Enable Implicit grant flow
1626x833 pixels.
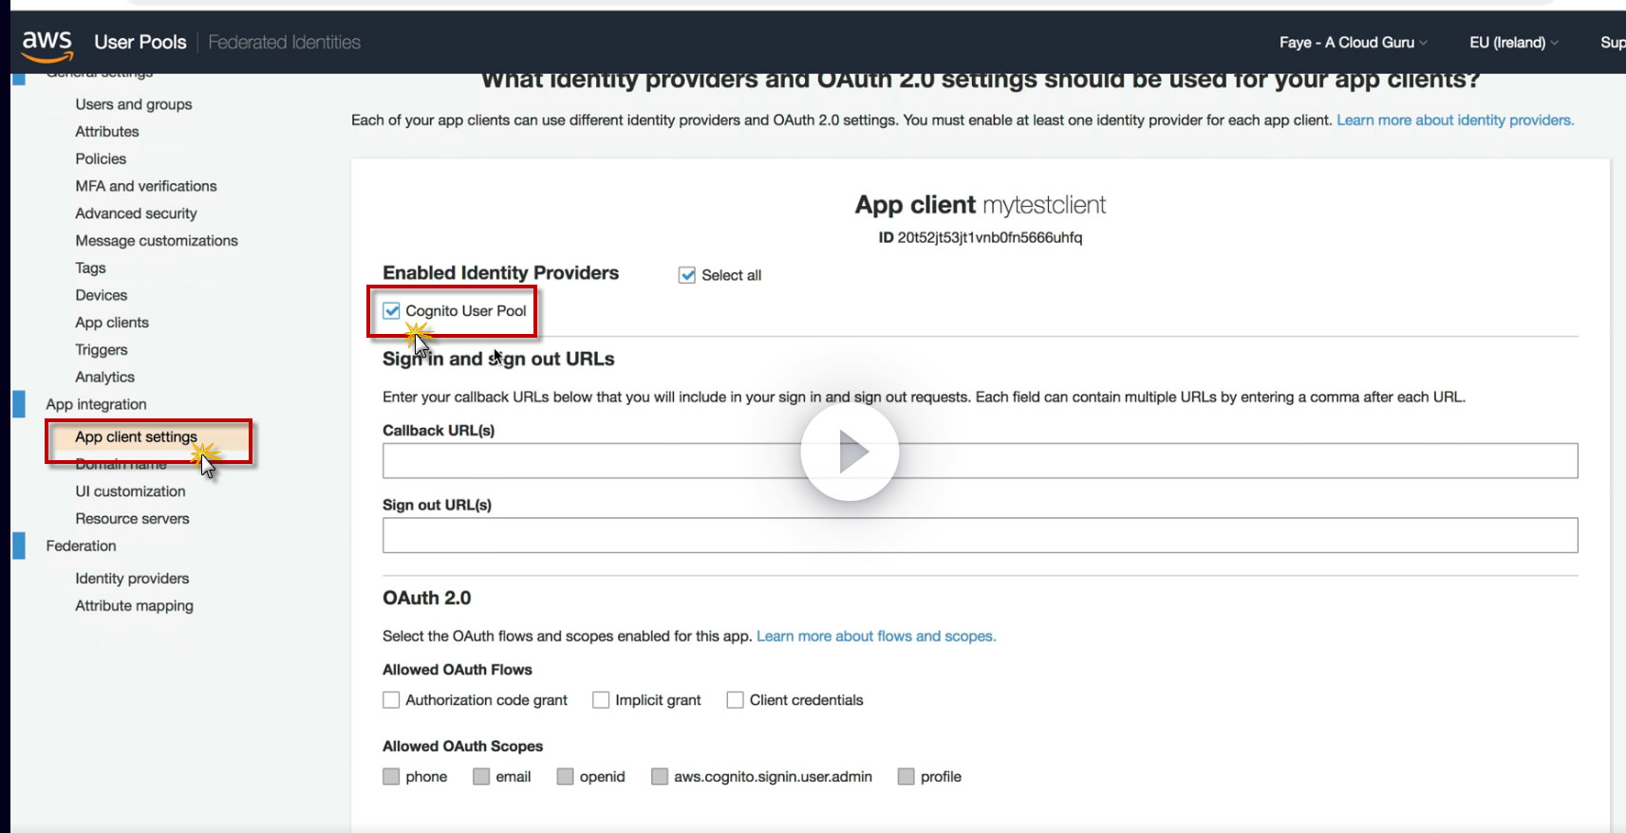click(601, 700)
